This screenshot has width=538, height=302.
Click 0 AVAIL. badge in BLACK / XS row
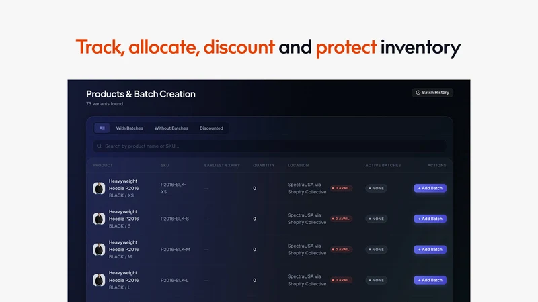[x=341, y=188]
